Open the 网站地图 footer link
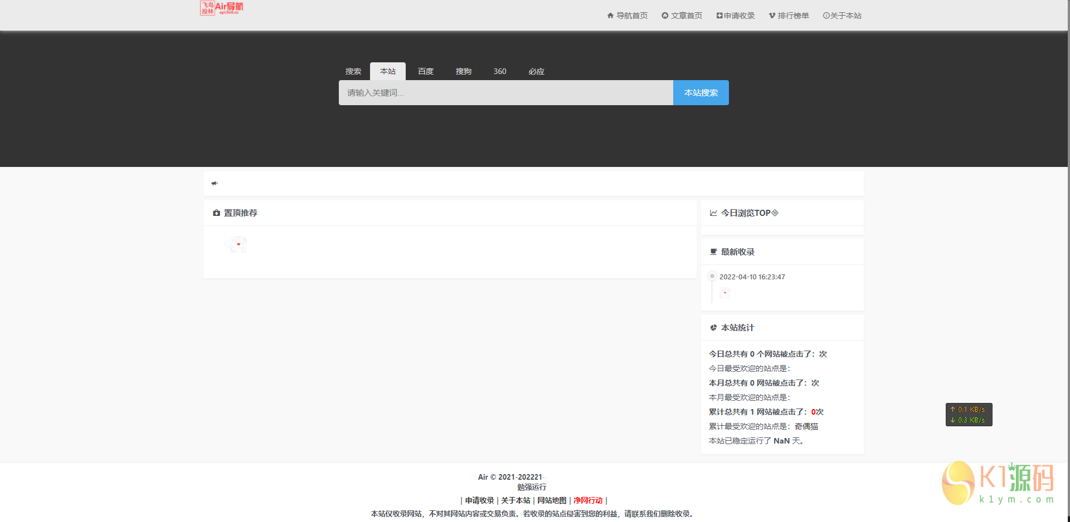The height and width of the screenshot is (522, 1070). click(x=552, y=500)
